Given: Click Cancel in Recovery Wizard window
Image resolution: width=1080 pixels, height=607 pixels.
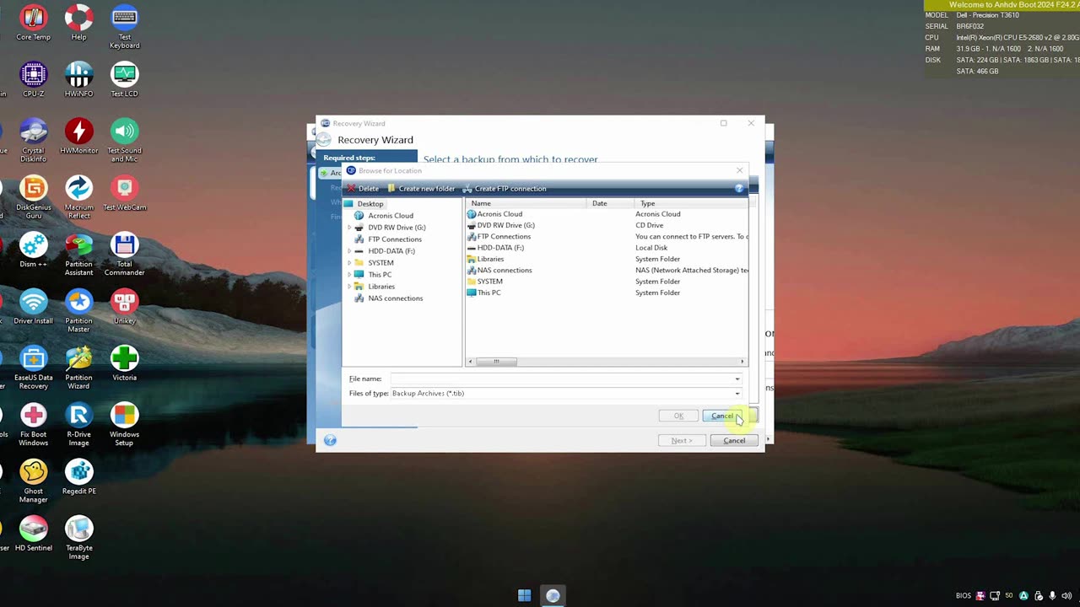Looking at the screenshot, I should [x=734, y=441].
